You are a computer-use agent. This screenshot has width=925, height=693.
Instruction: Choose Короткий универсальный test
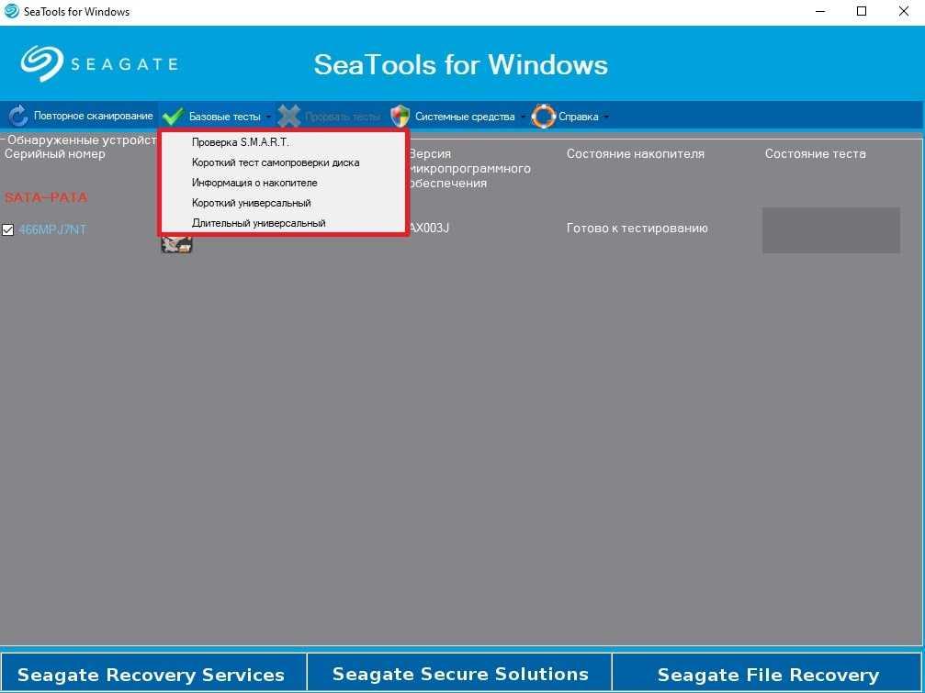pyautogui.click(x=283, y=203)
